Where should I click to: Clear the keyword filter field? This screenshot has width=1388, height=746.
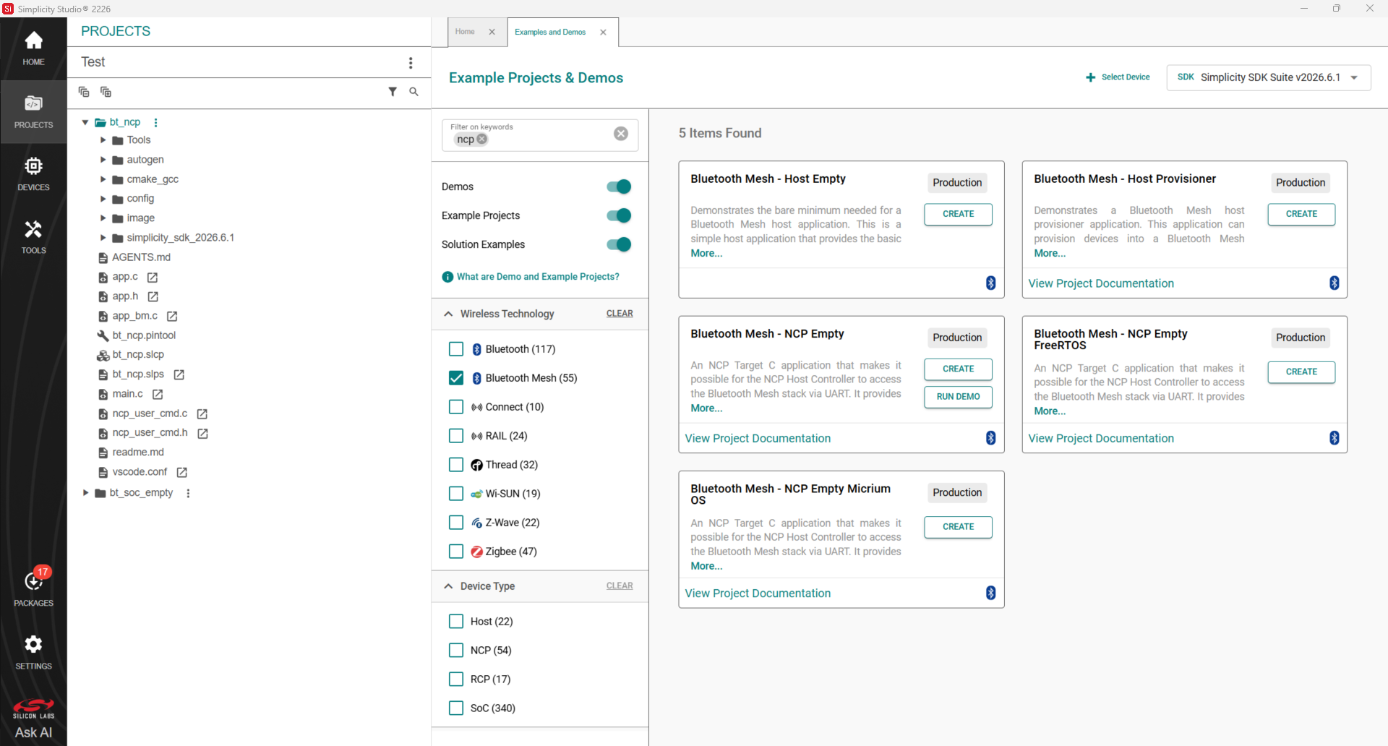(x=621, y=134)
